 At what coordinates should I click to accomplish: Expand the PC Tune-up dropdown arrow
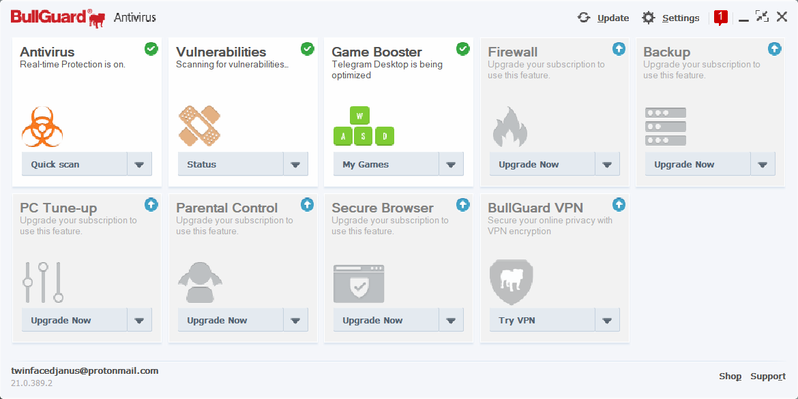[139, 320]
